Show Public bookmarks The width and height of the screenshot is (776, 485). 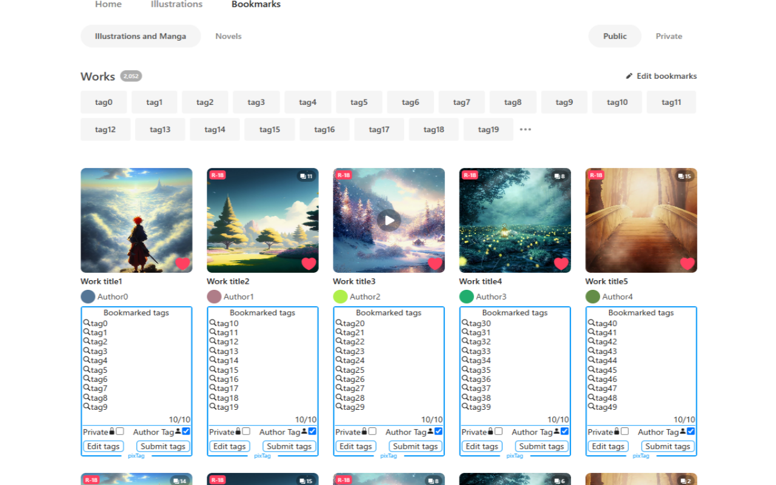click(x=615, y=36)
